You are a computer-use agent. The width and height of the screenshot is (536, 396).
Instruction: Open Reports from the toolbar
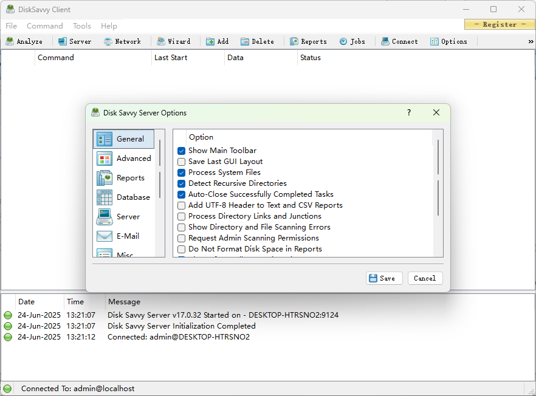(308, 41)
